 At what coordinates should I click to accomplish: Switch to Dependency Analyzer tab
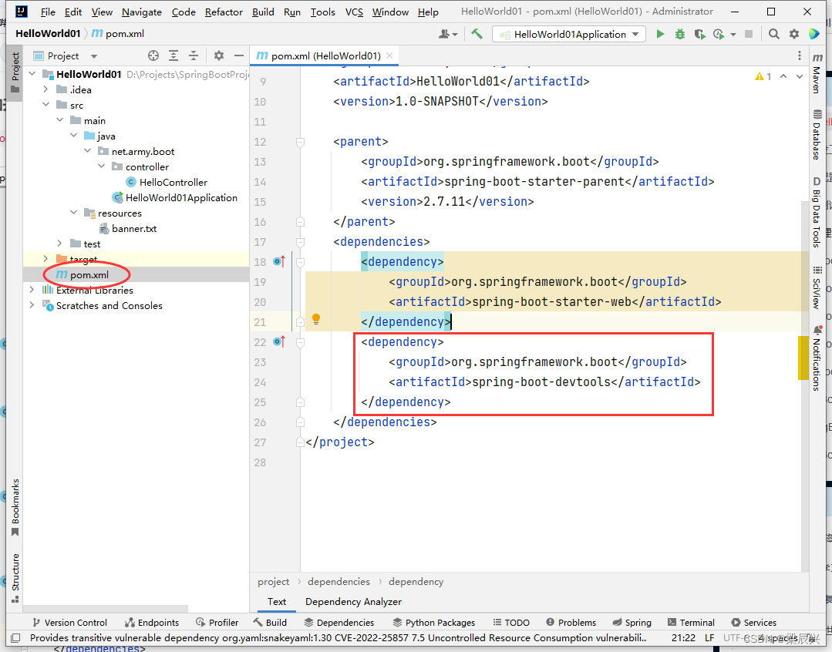tap(353, 602)
